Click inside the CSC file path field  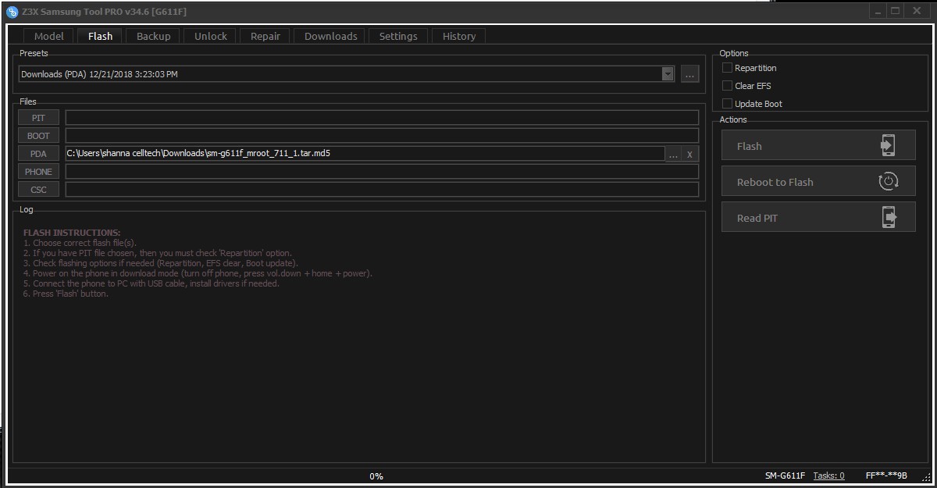pyautogui.click(x=382, y=190)
